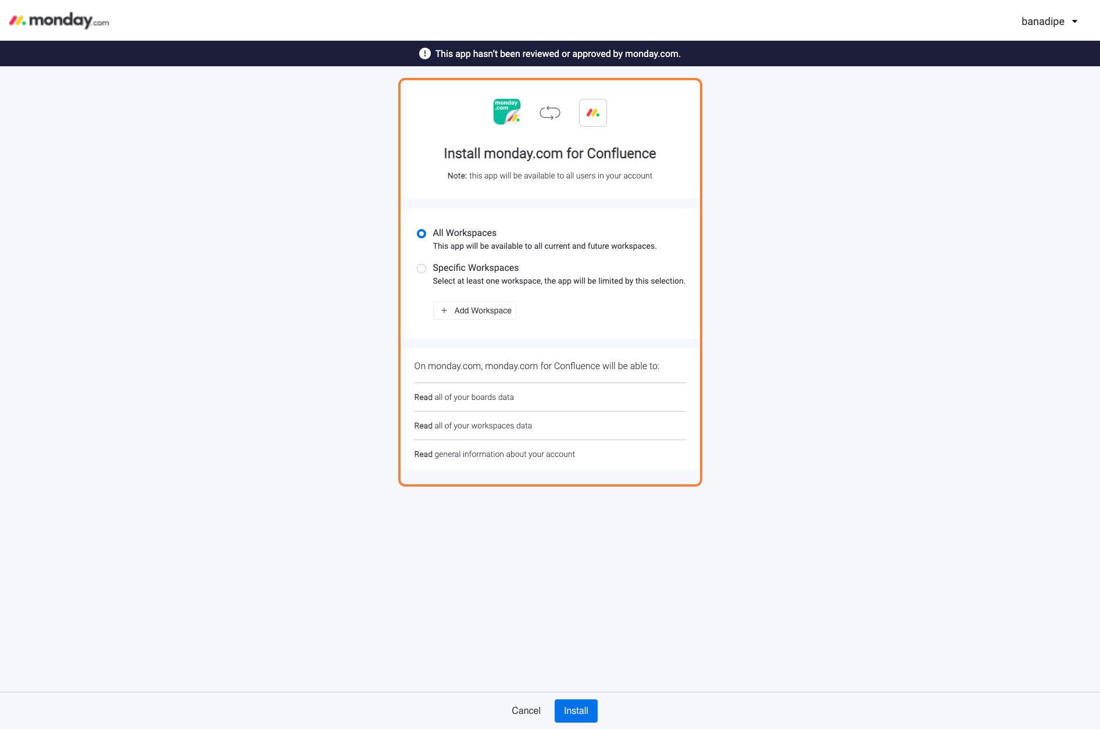Viewport: 1100px width, 729px height.
Task: Click the monday.com logo tile icon
Action: (593, 113)
